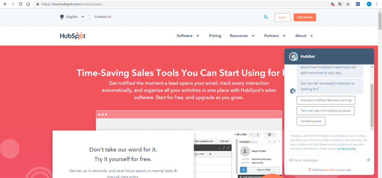Expand the Resources menu arrow
382x178 pixels.
(253, 36)
